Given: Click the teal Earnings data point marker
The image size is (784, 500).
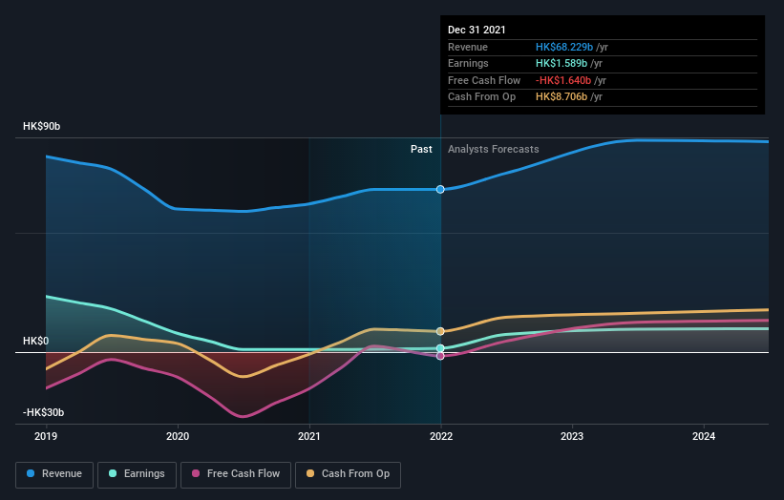Looking at the screenshot, I should [x=440, y=348].
